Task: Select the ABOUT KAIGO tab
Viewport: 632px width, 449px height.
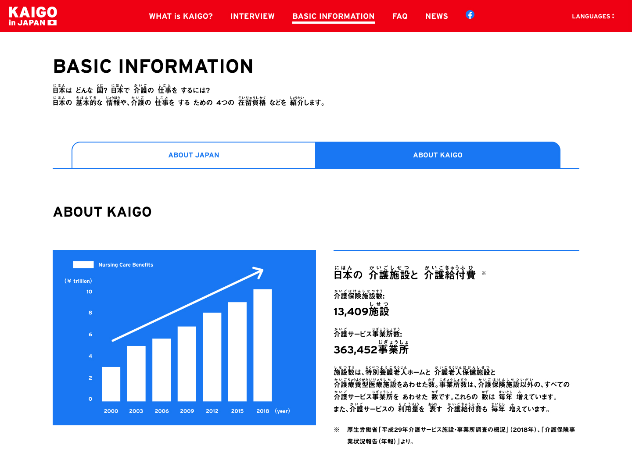Action: coord(438,155)
